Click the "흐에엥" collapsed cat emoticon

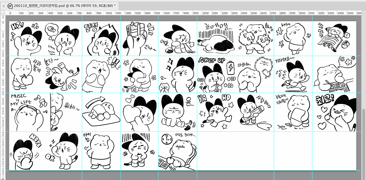(x=216, y=39)
